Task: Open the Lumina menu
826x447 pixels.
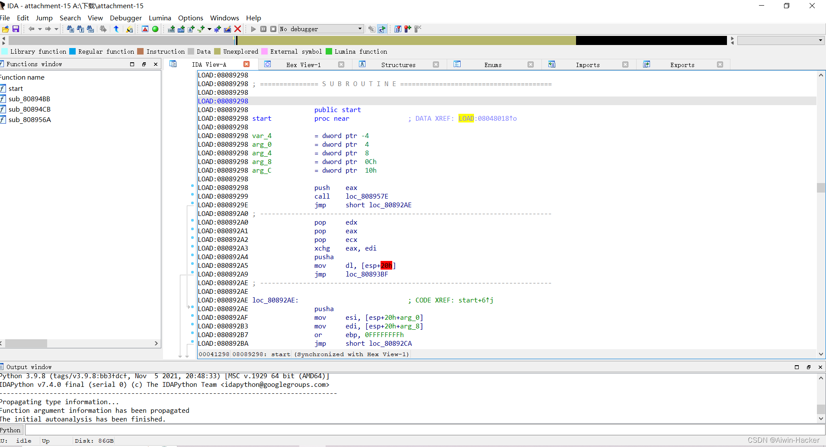Action: point(160,18)
